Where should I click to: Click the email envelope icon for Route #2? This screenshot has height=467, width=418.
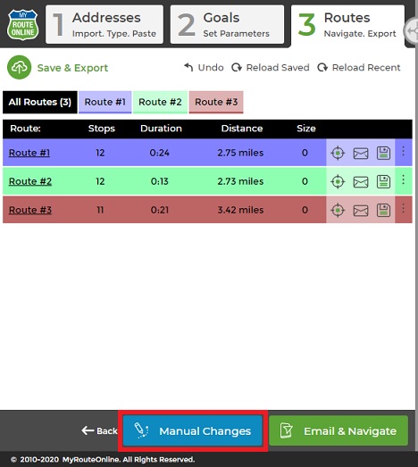tap(361, 182)
